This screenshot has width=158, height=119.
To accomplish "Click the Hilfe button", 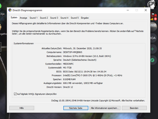I will click(22, 108).
